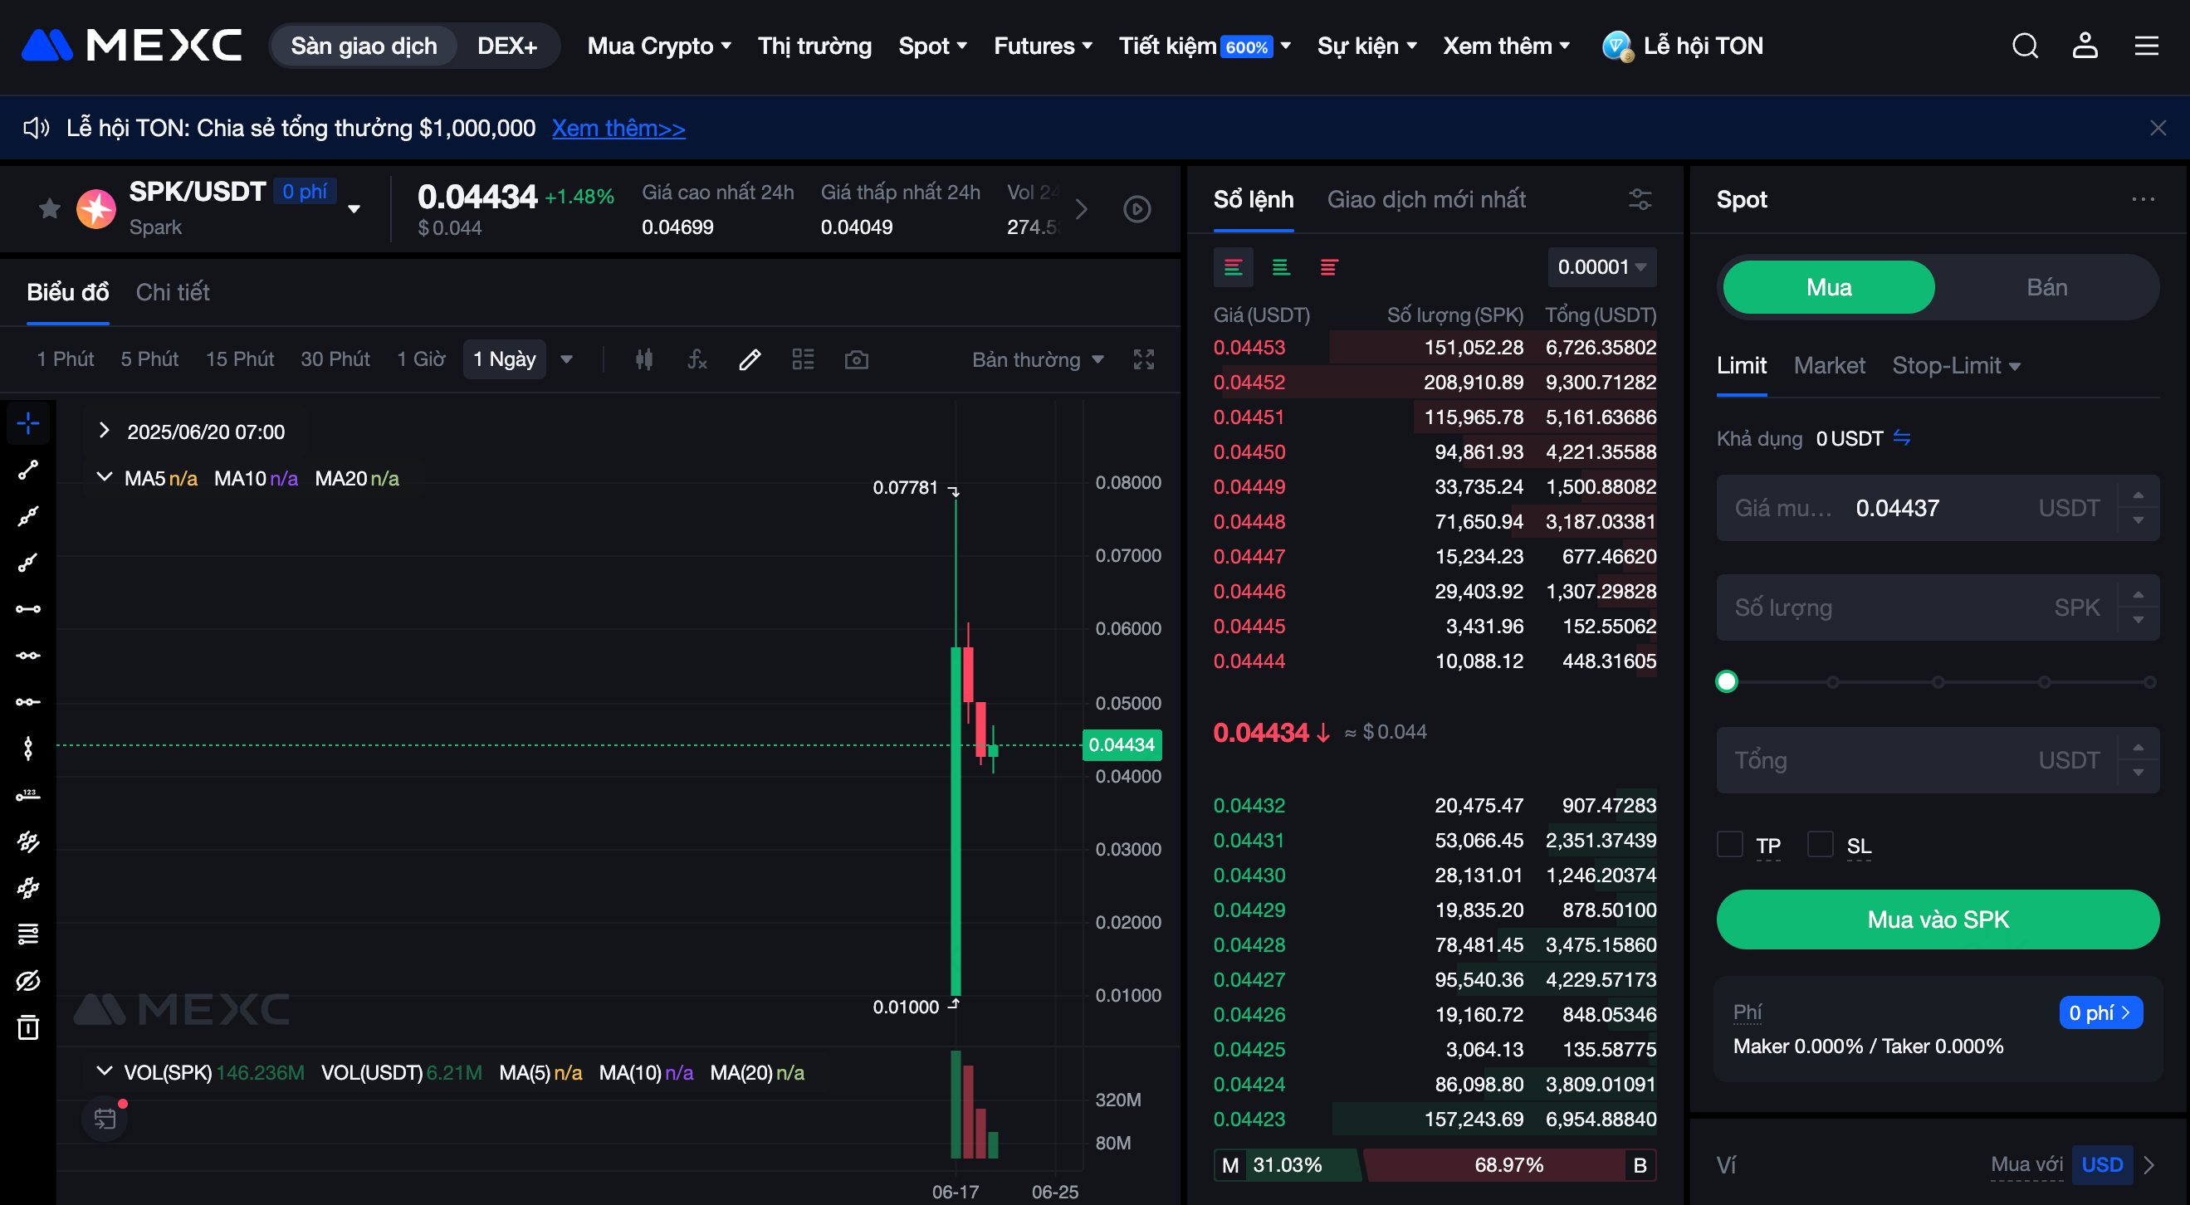Open the user account icon

coord(2085,46)
